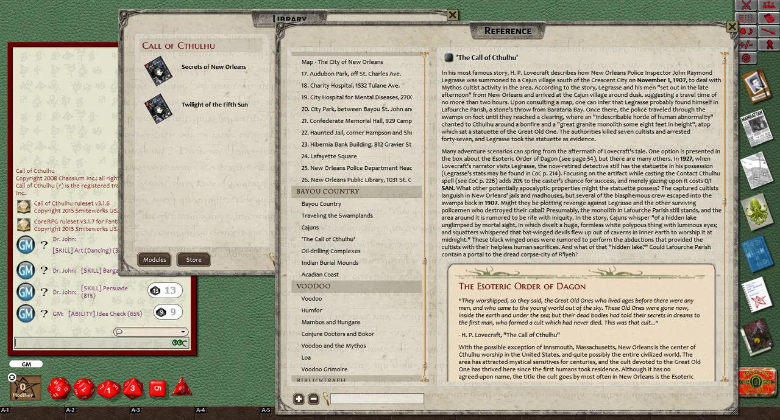The image size is (780, 420).
Task: Select the 'Cajuns' entry
Action: (x=310, y=227)
